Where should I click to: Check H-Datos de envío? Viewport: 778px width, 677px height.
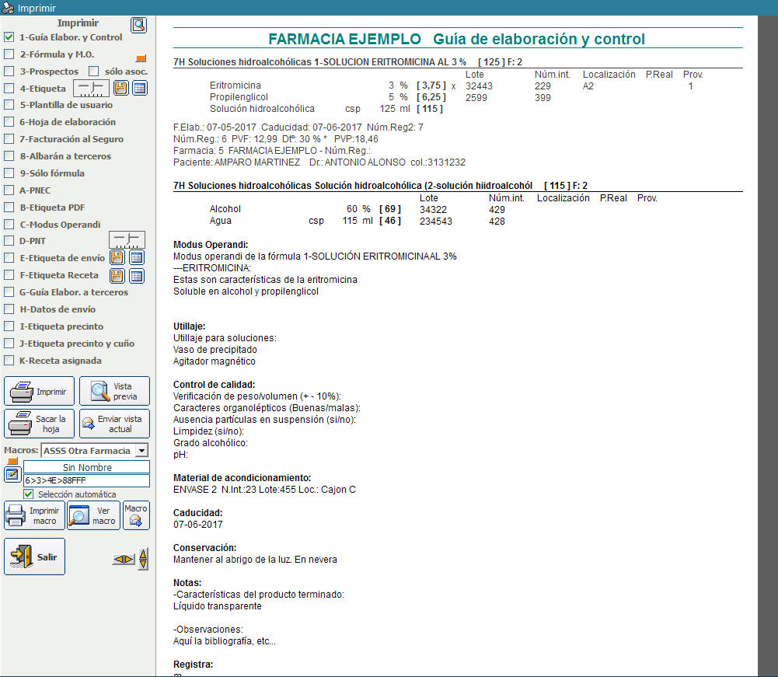tap(9, 309)
